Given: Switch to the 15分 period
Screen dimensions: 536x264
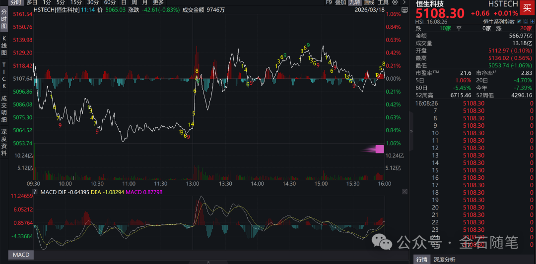Looking at the screenshot, I should pos(76,2).
